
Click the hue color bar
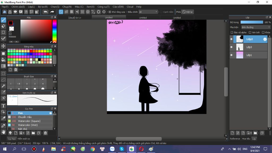click(54, 31)
